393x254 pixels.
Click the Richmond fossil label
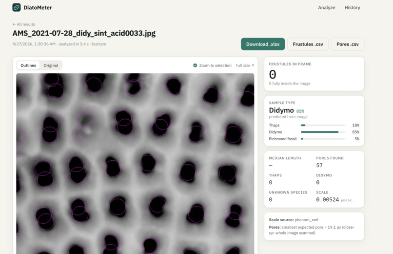click(283, 139)
